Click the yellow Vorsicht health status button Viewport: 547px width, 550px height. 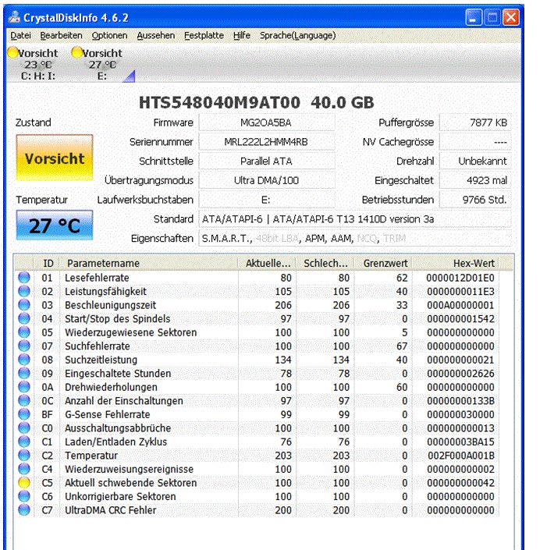coord(54,158)
